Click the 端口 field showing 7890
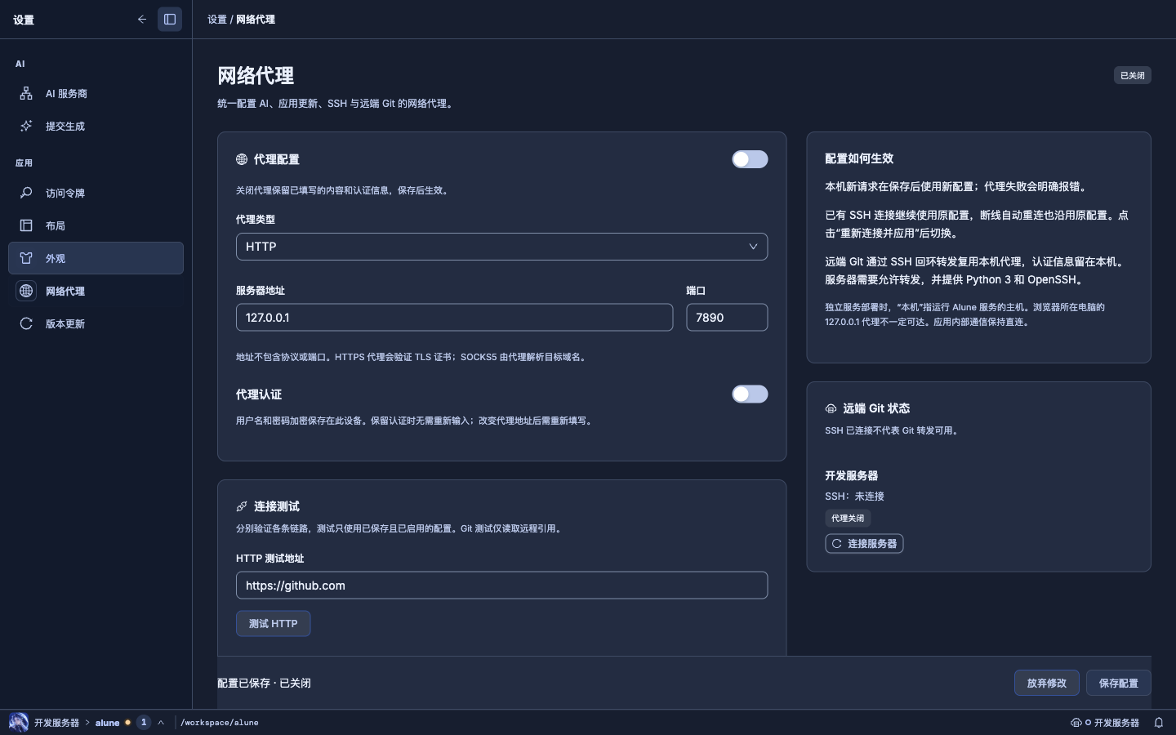This screenshot has height=735, width=1176. 727,318
